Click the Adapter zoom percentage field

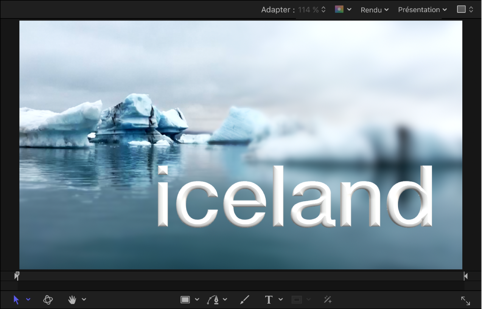312,10
